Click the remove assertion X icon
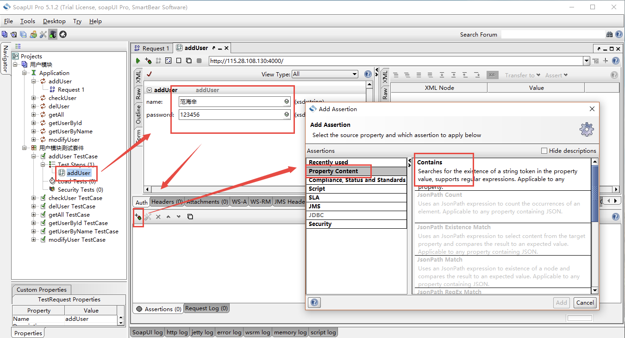The height and width of the screenshot is (338, 625). [x=158, y=217]
